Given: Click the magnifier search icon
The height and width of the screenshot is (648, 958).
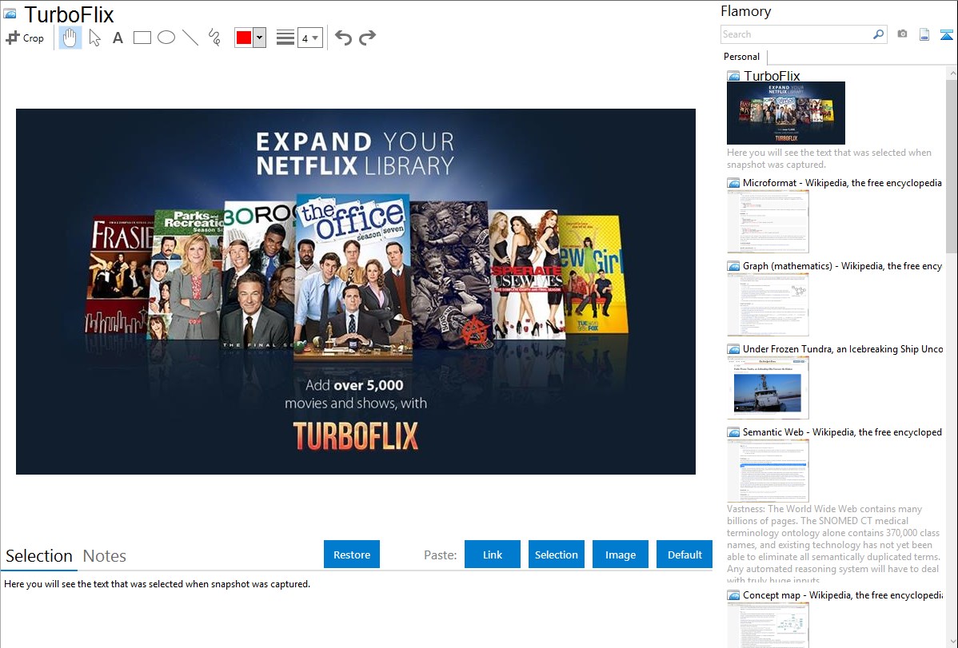Looking at the screenshot, I should pos(878,34).
